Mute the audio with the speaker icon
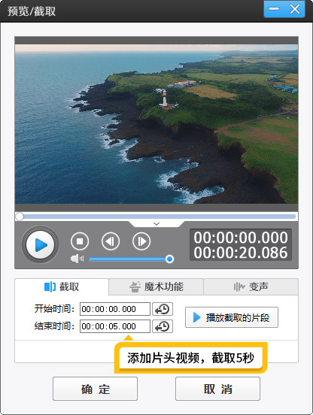 tap(77, 259)
